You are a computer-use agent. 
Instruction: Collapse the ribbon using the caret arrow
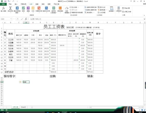point(144,15)
